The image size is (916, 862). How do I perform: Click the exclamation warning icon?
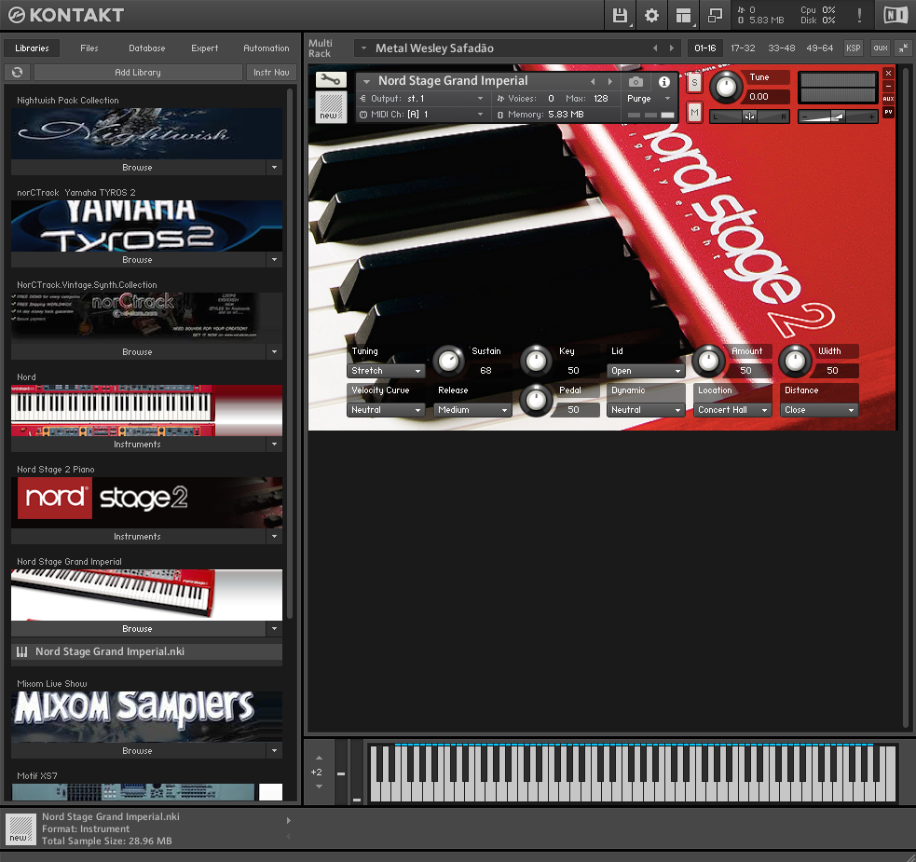click(x=859, y=15)
